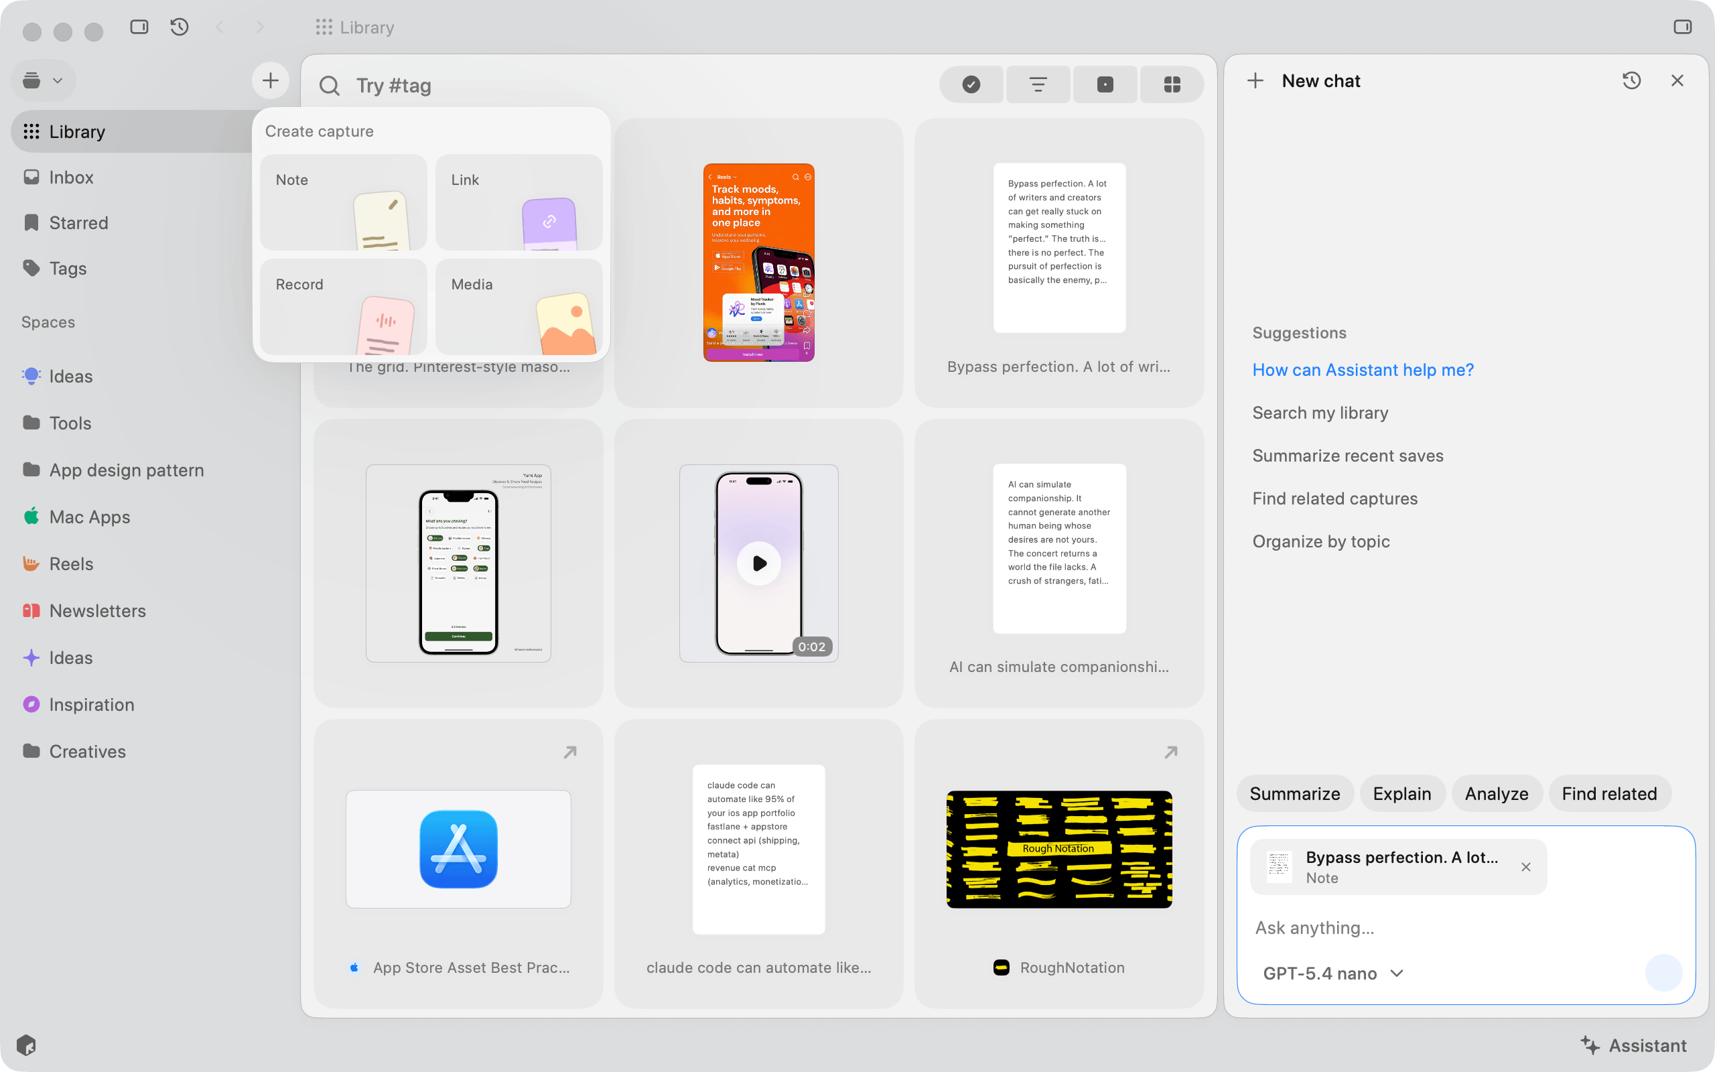Close the assistant chat panel
Screen dimensions: 1715x1072
pyautogui.click(x=1677, y=80)
